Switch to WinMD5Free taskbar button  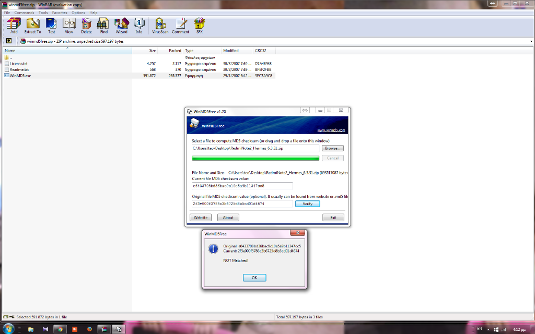click(119, 329)
